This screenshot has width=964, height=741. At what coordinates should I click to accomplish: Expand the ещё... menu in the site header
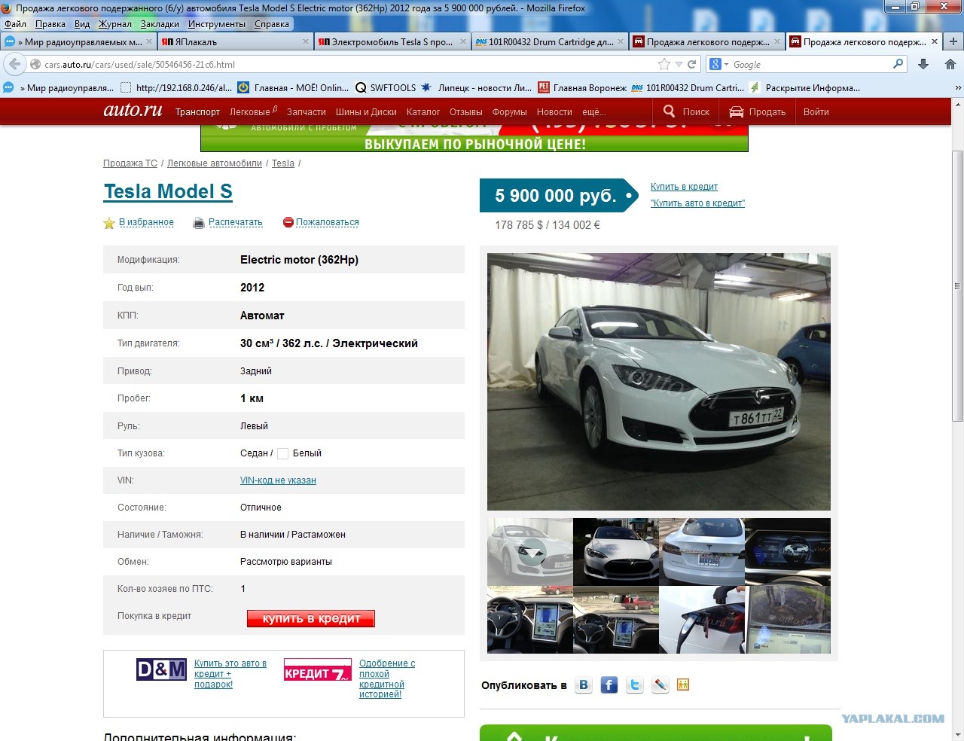tap(593, 111)
